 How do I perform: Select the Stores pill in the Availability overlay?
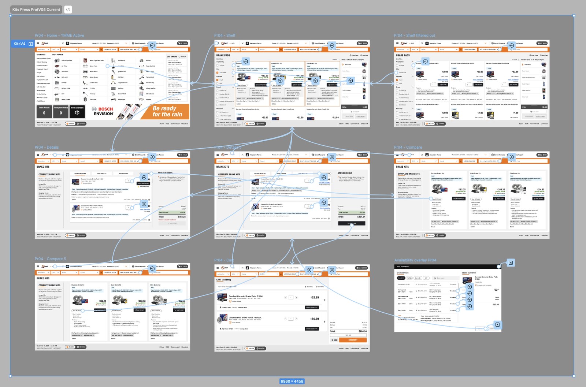tap(418, 278)
